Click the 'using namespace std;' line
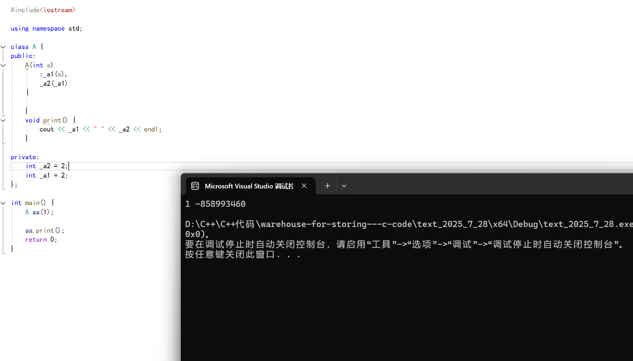The width and height of the screenshot is (633, 361). coord(46,28)
